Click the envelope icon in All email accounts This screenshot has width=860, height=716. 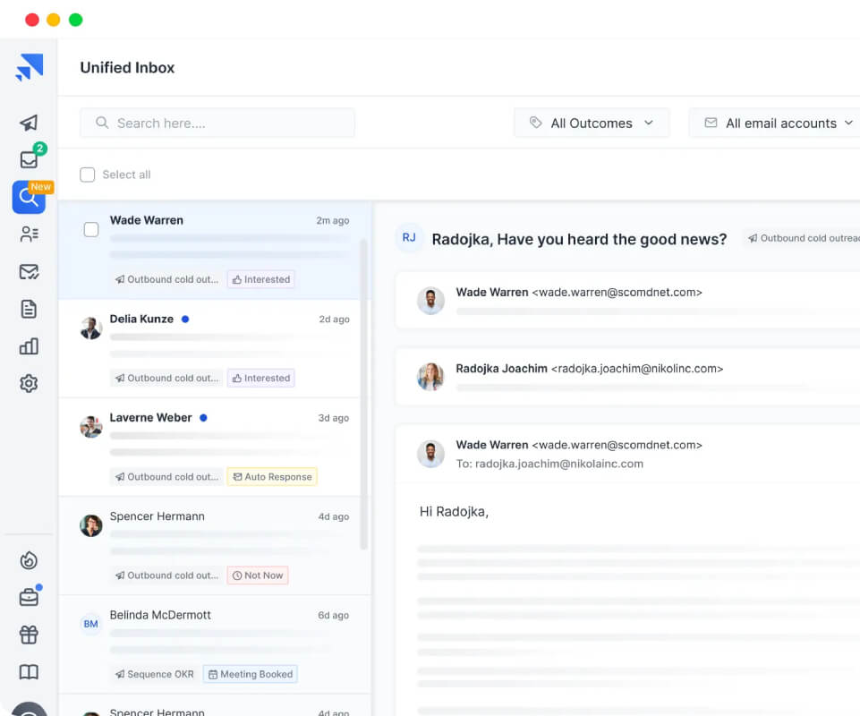coord(711,123)
